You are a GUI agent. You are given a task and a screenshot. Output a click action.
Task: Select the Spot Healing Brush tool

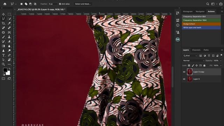click(3, 28)
